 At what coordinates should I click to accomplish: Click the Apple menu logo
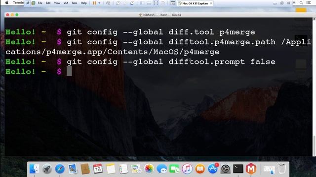[x=6, y=3]
